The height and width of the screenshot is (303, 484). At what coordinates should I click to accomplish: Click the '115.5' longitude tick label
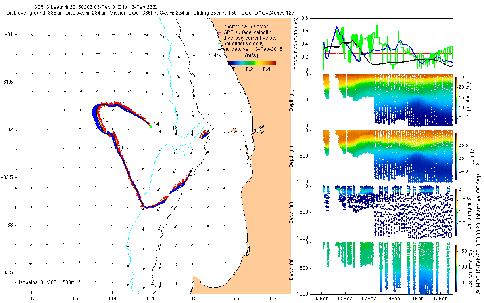click(233, 299)
